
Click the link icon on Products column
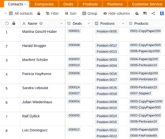pyautogui.click(x=131, y=23)
